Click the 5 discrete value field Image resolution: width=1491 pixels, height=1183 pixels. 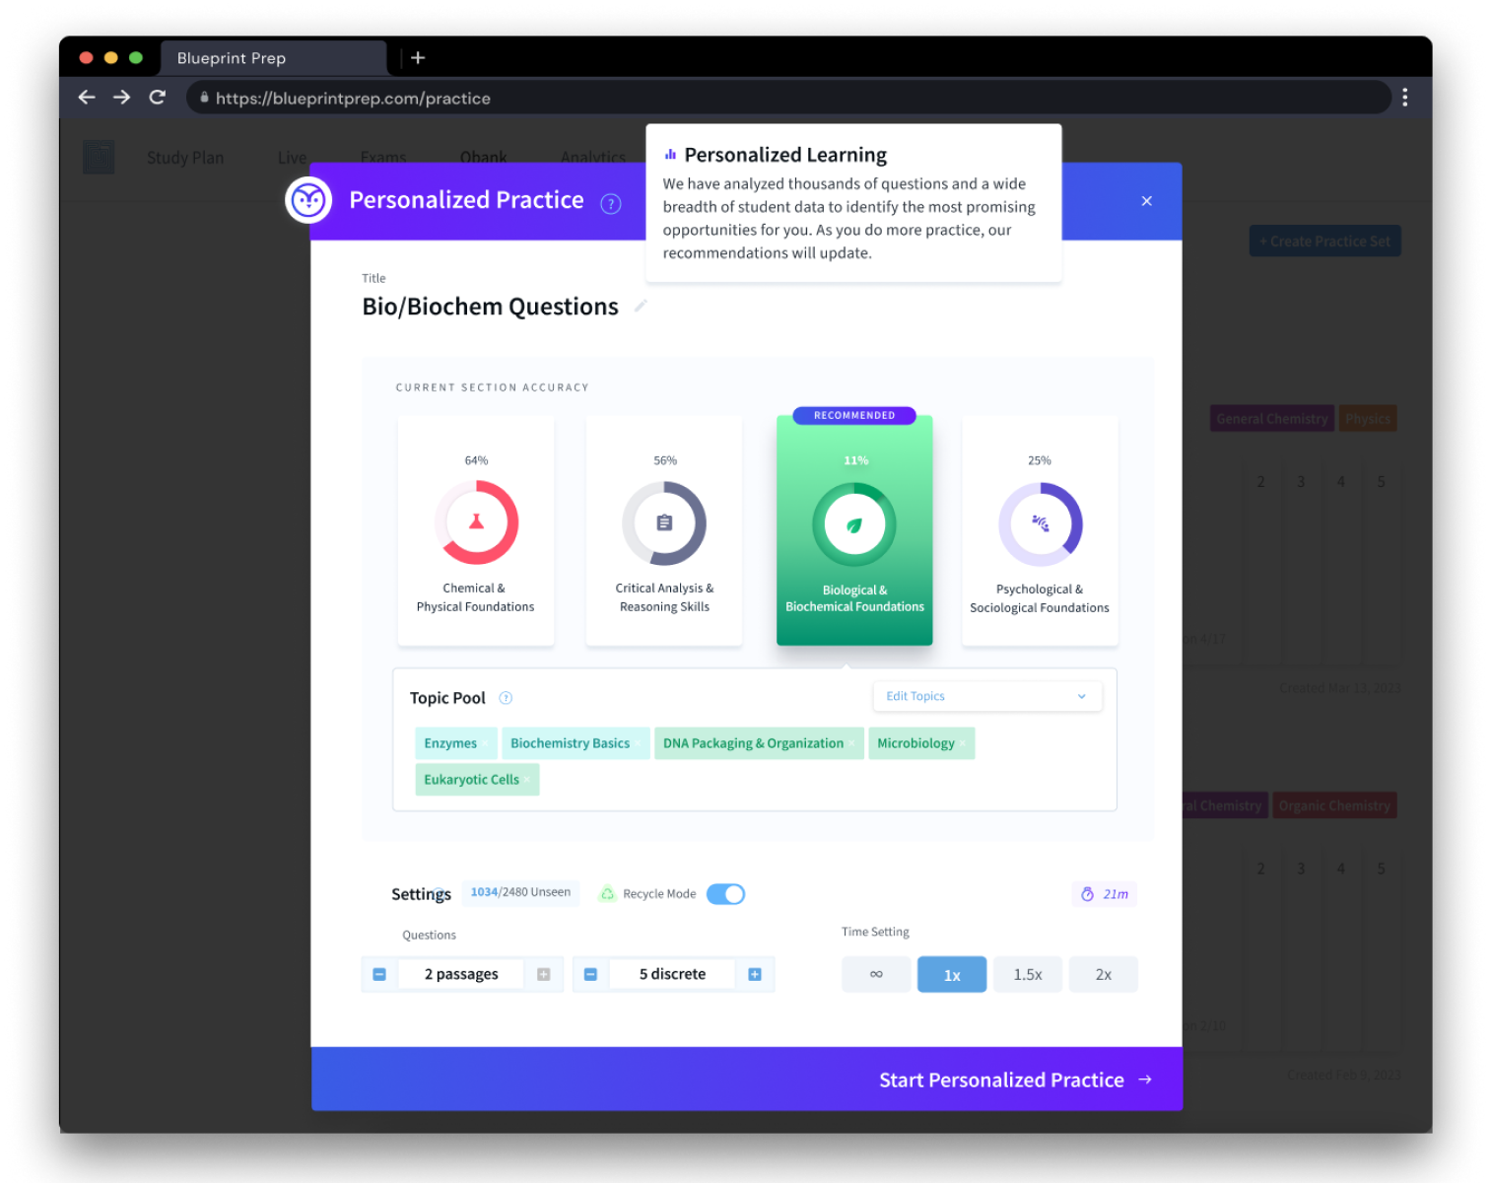pyautogui.click(x=672, y=974)
